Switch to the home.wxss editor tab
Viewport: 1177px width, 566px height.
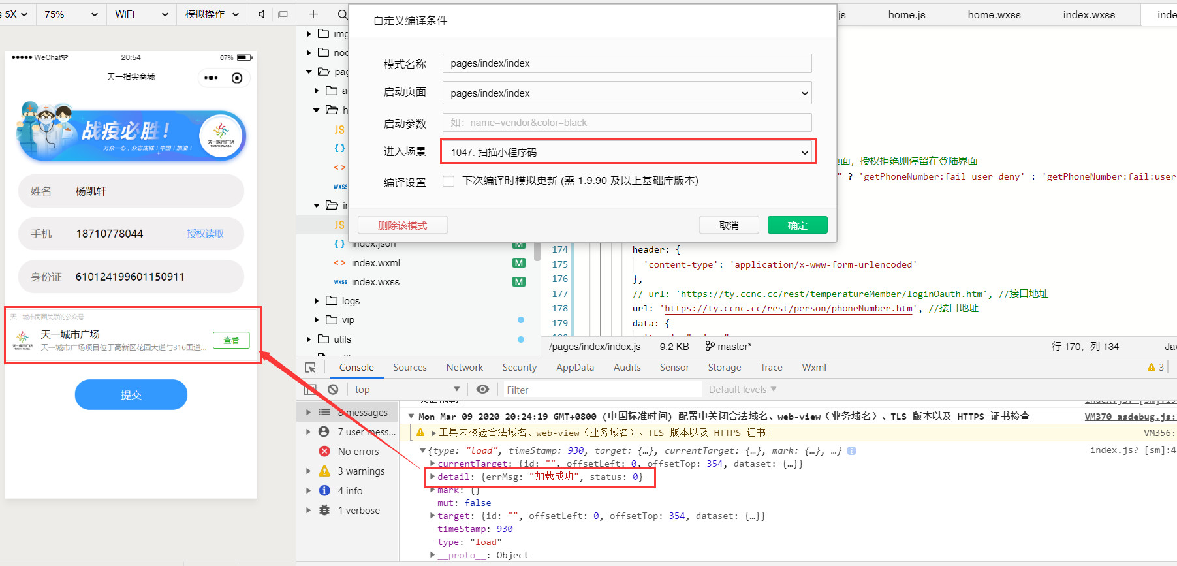tap(994, 14)
